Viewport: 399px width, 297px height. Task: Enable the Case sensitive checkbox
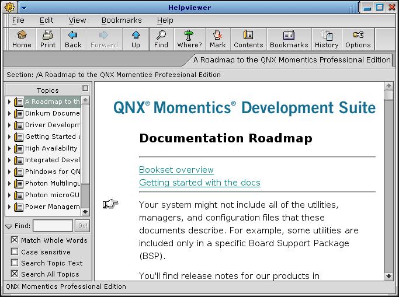pyautogui.click(x=15, y=252)
